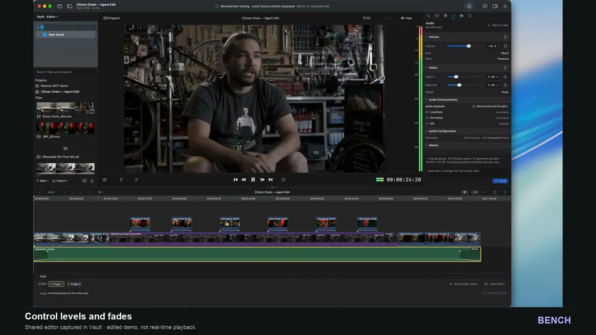Screen dimensions: 596x335
Task: Toggle the Loudness analysis option
Action: click(x=427, y=112)
